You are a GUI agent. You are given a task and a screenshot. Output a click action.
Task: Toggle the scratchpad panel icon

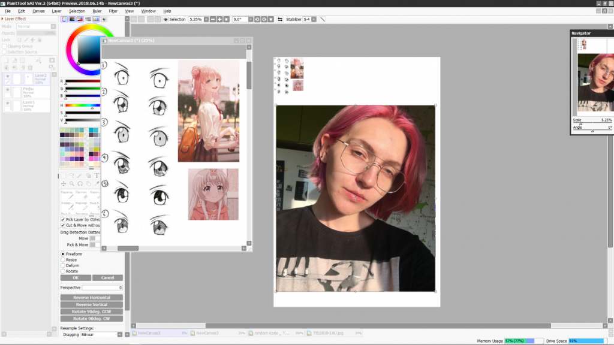104,19
